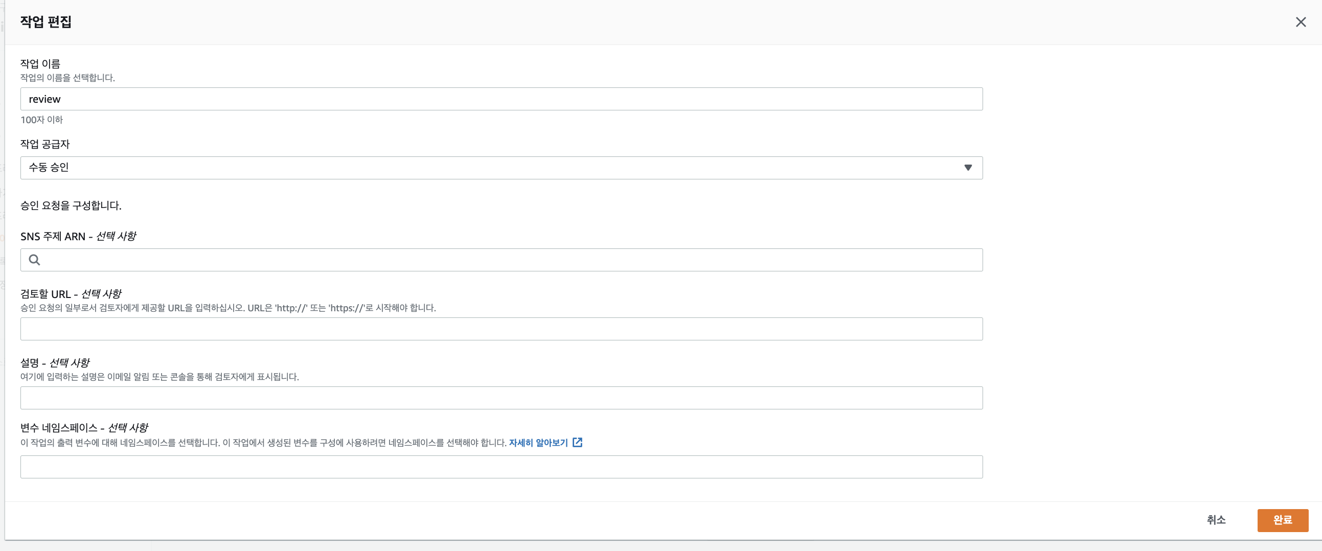Click the external link icon after 자세히 알아보기
Screen dimensions: 1322x551
tap(577, 442)
